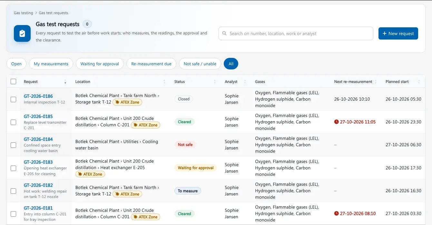Screen dimensions: 432x225
Task: Open request GT-2026-0184
Action: 38,139
